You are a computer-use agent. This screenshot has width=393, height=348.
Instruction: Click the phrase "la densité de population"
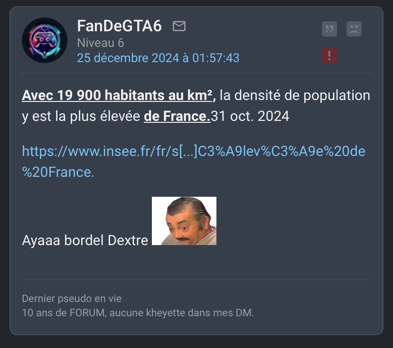coord(295,96)
